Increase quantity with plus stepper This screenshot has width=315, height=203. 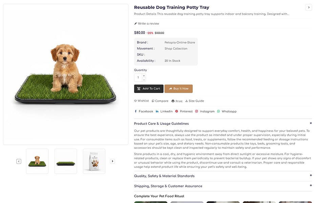(144, 76)
